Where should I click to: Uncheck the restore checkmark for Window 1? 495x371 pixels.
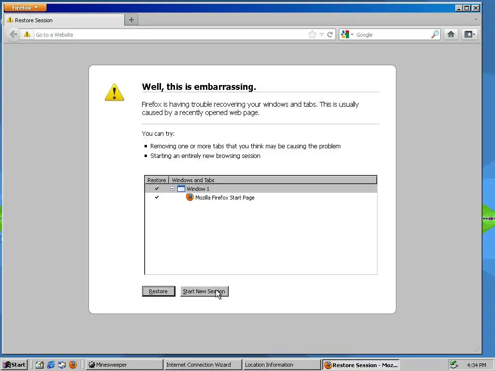pyautogui.click(x=157, y=189)
